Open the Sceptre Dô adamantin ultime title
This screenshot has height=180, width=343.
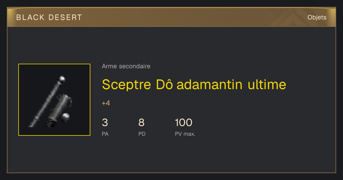(194, 84)
